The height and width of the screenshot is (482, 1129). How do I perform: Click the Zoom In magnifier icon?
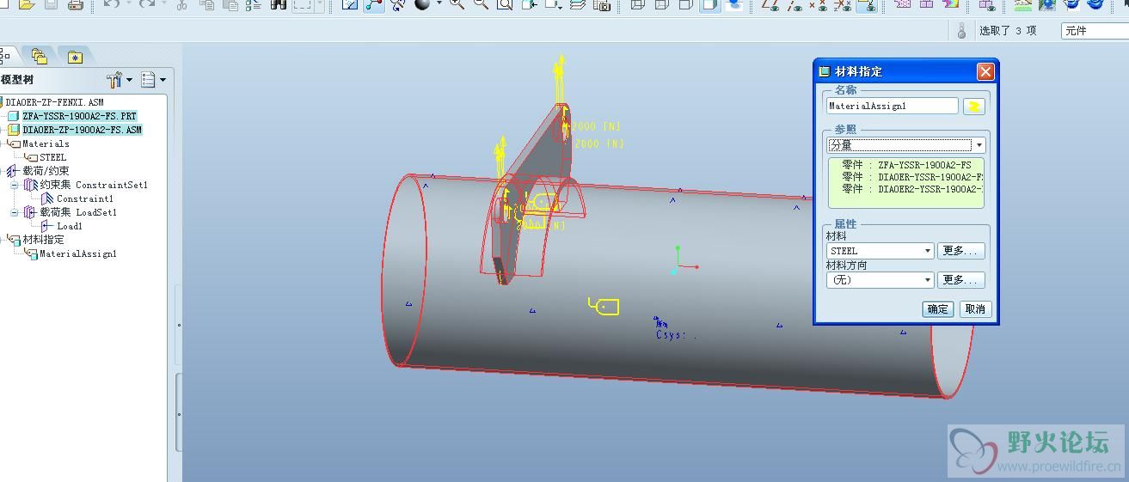457,4
